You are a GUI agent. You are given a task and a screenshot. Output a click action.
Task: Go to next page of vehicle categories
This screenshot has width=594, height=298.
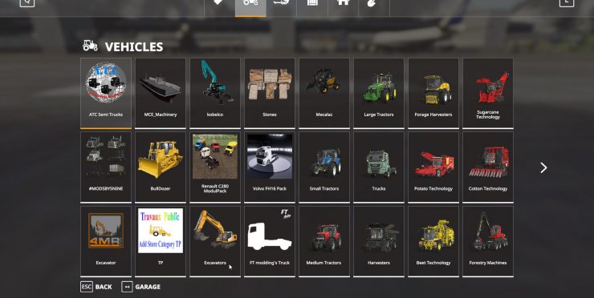pyautogui.click(x=543, y=167)
